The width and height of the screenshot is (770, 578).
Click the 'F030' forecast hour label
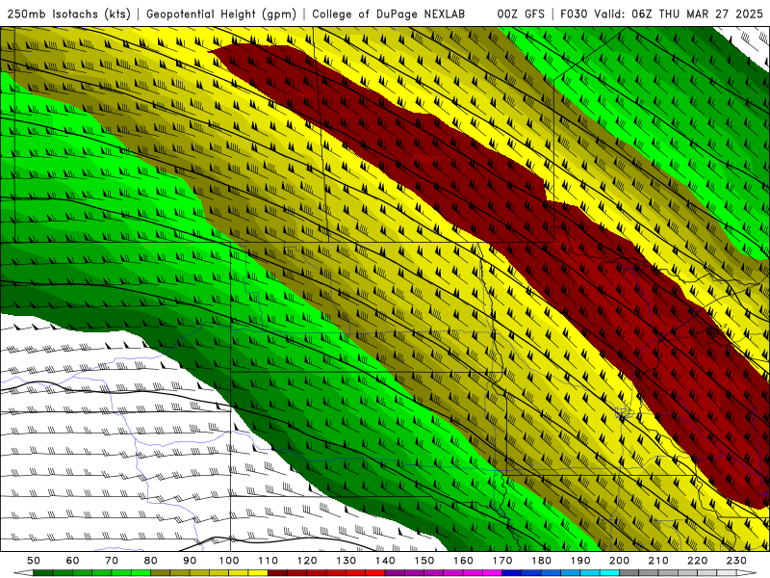click(x=574, y=14)
